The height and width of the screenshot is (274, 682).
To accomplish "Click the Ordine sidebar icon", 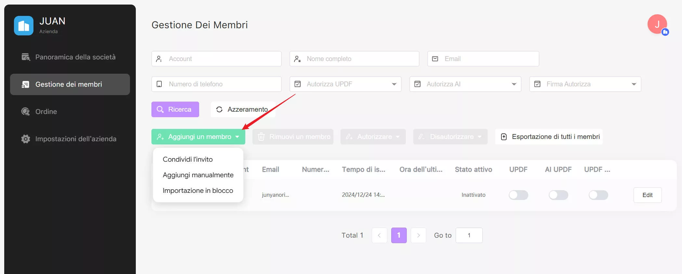I will [26, 112].
